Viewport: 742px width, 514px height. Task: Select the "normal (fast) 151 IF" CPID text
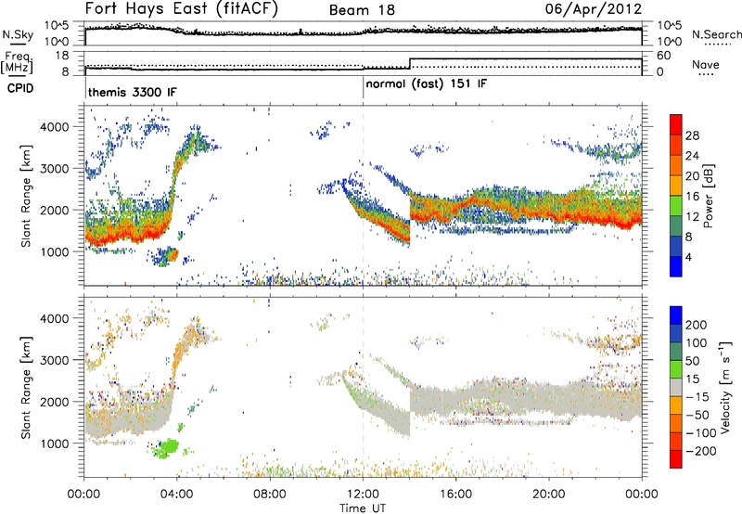pos(427,84)
